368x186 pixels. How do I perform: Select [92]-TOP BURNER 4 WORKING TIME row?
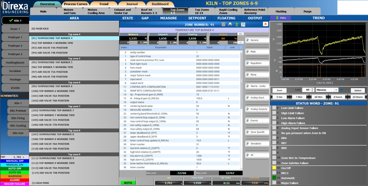coord(74,43)
